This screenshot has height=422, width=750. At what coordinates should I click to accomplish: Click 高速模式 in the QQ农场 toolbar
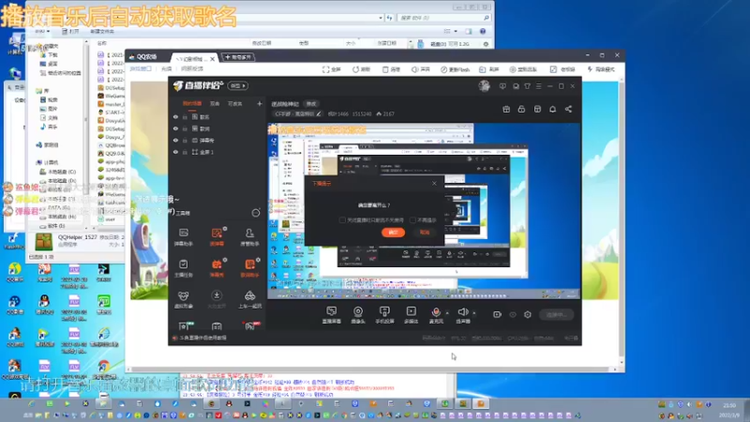point(601,69)
